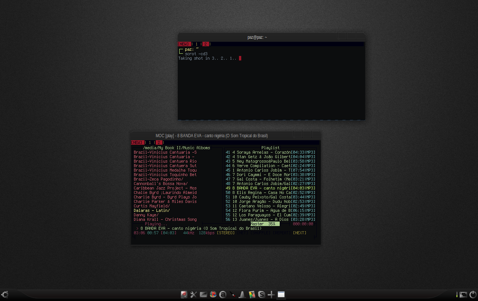Click the Master 35% volume bar
The height and width of the screenshot is (301, 478).
click(x=265, y=224)
